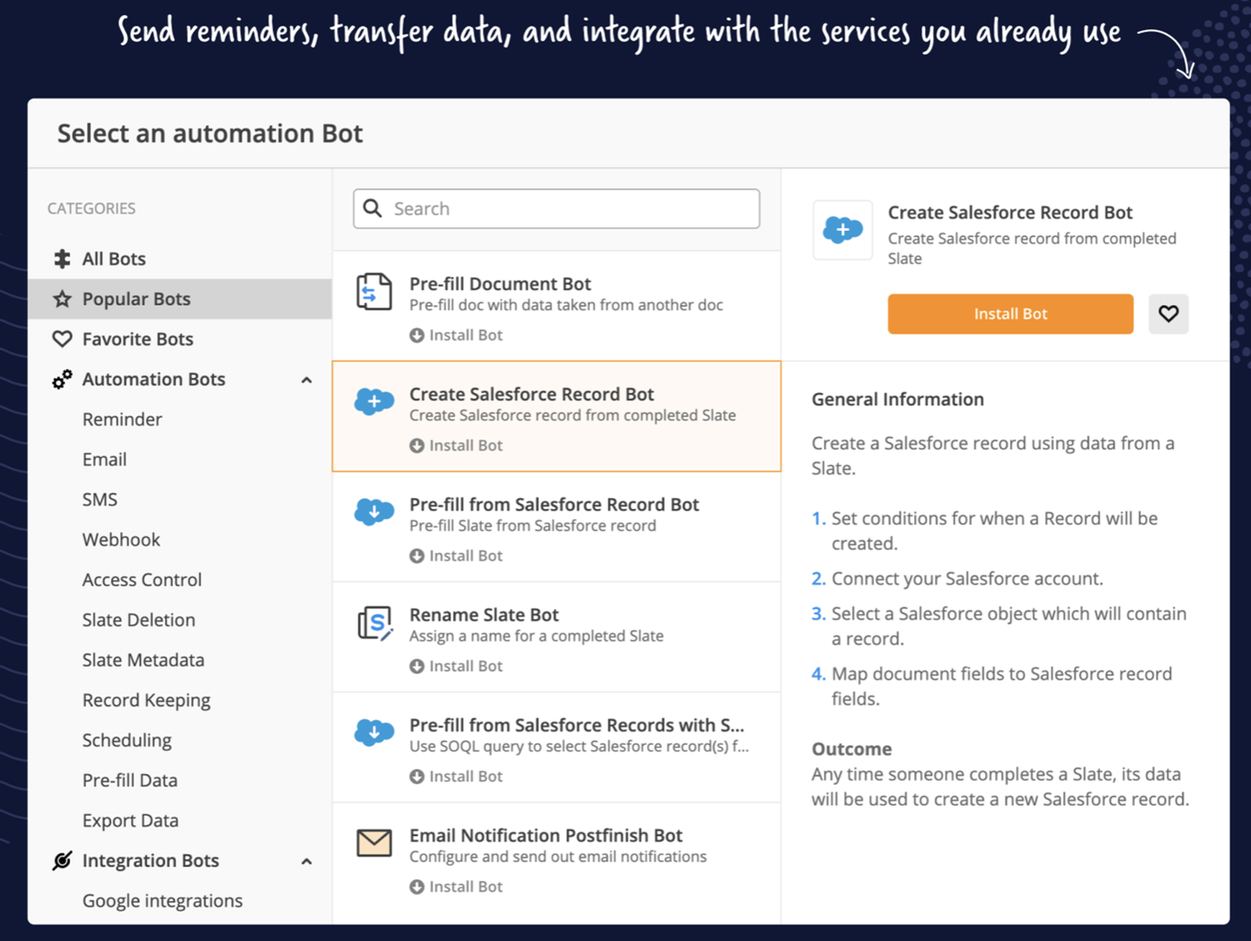Click the Rename Slate Bot icon
This screenshot has width=1251, height=941.
pos(374,623)
